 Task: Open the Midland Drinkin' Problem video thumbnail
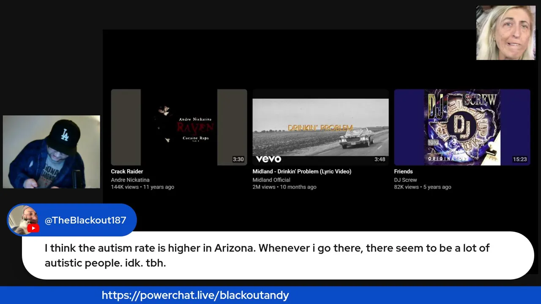[x=320, y=127]
